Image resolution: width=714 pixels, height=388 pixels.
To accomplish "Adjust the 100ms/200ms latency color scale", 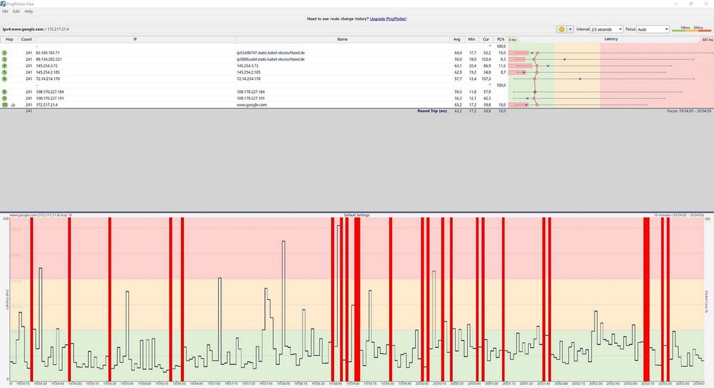I will [x=692, y=29].
